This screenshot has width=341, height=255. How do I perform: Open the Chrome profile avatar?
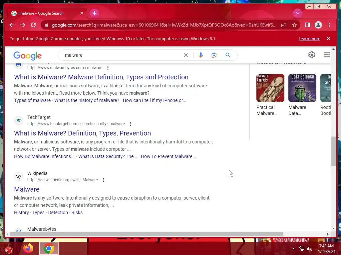tap(318, 25)
